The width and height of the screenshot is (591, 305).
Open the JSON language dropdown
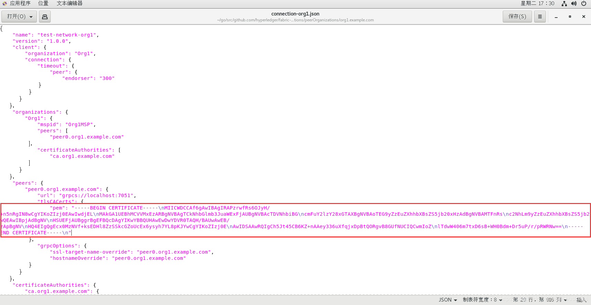[x=448, y=300]
